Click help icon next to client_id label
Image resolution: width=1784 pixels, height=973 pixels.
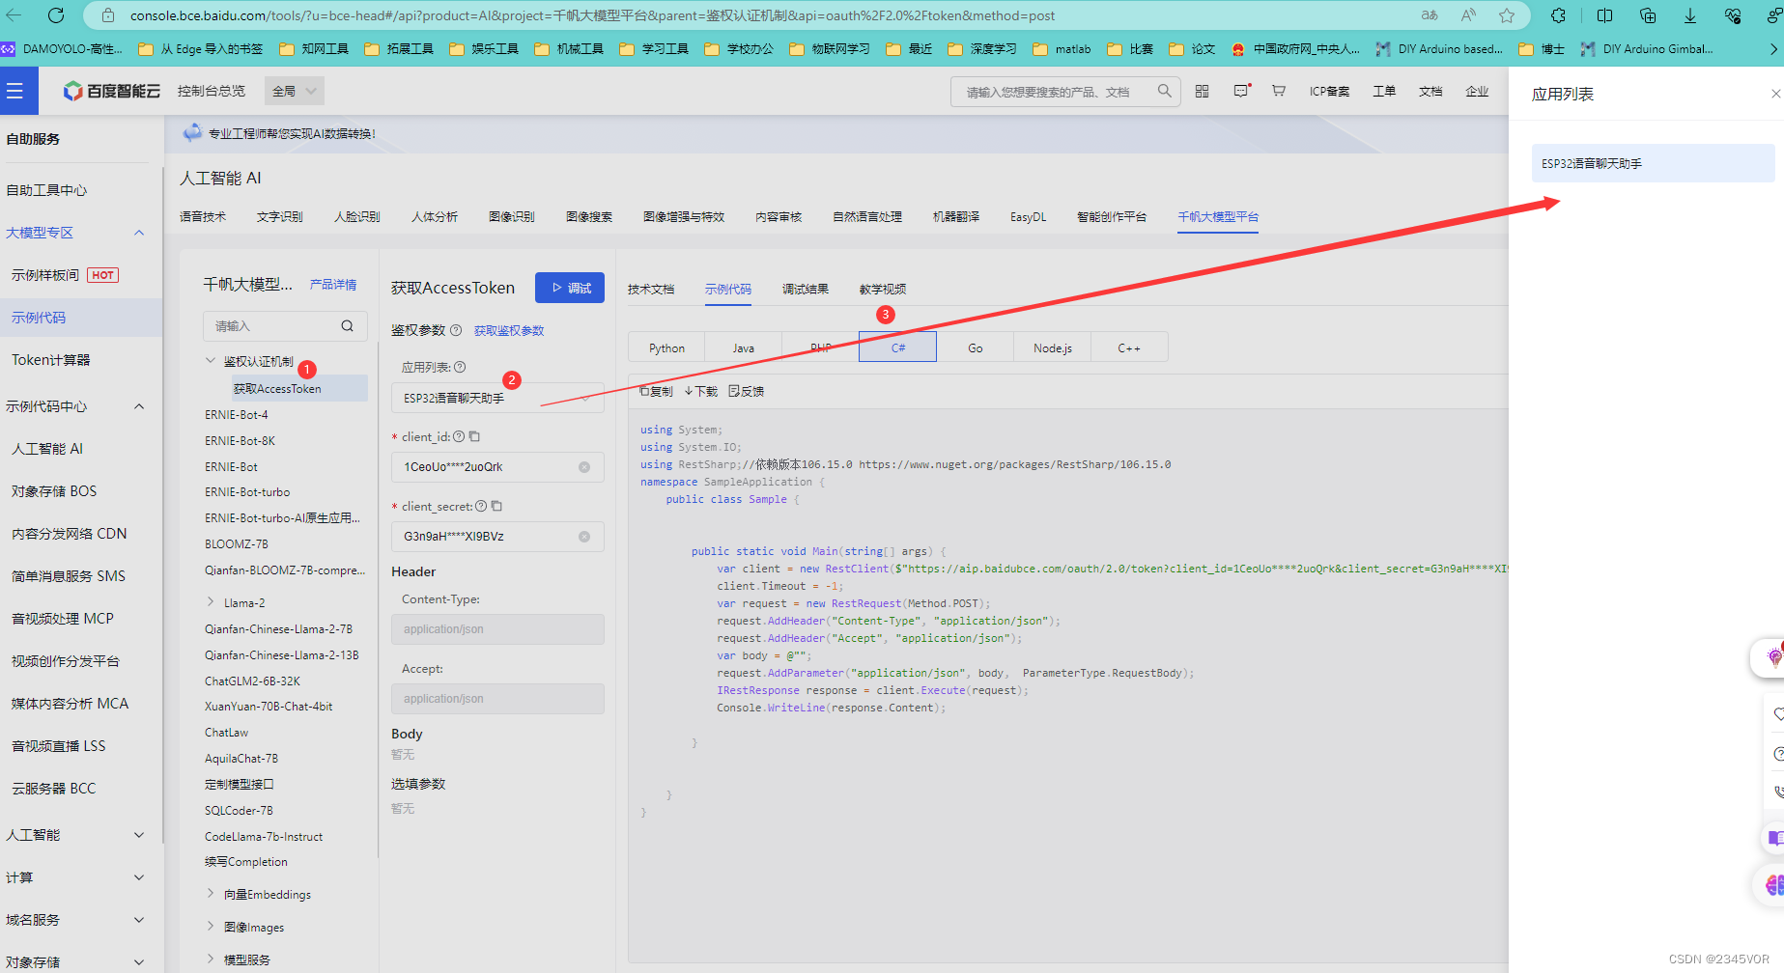pyautogui.click(x=459, y=436)
